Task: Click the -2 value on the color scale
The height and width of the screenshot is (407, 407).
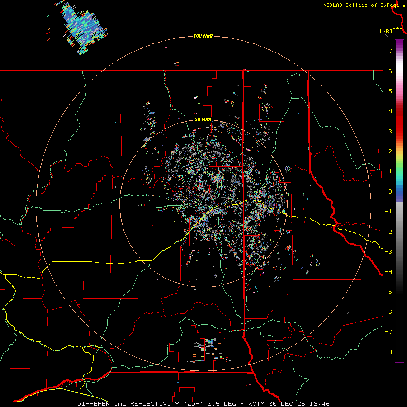Action: pyautogui.click(x=388, y=232)
